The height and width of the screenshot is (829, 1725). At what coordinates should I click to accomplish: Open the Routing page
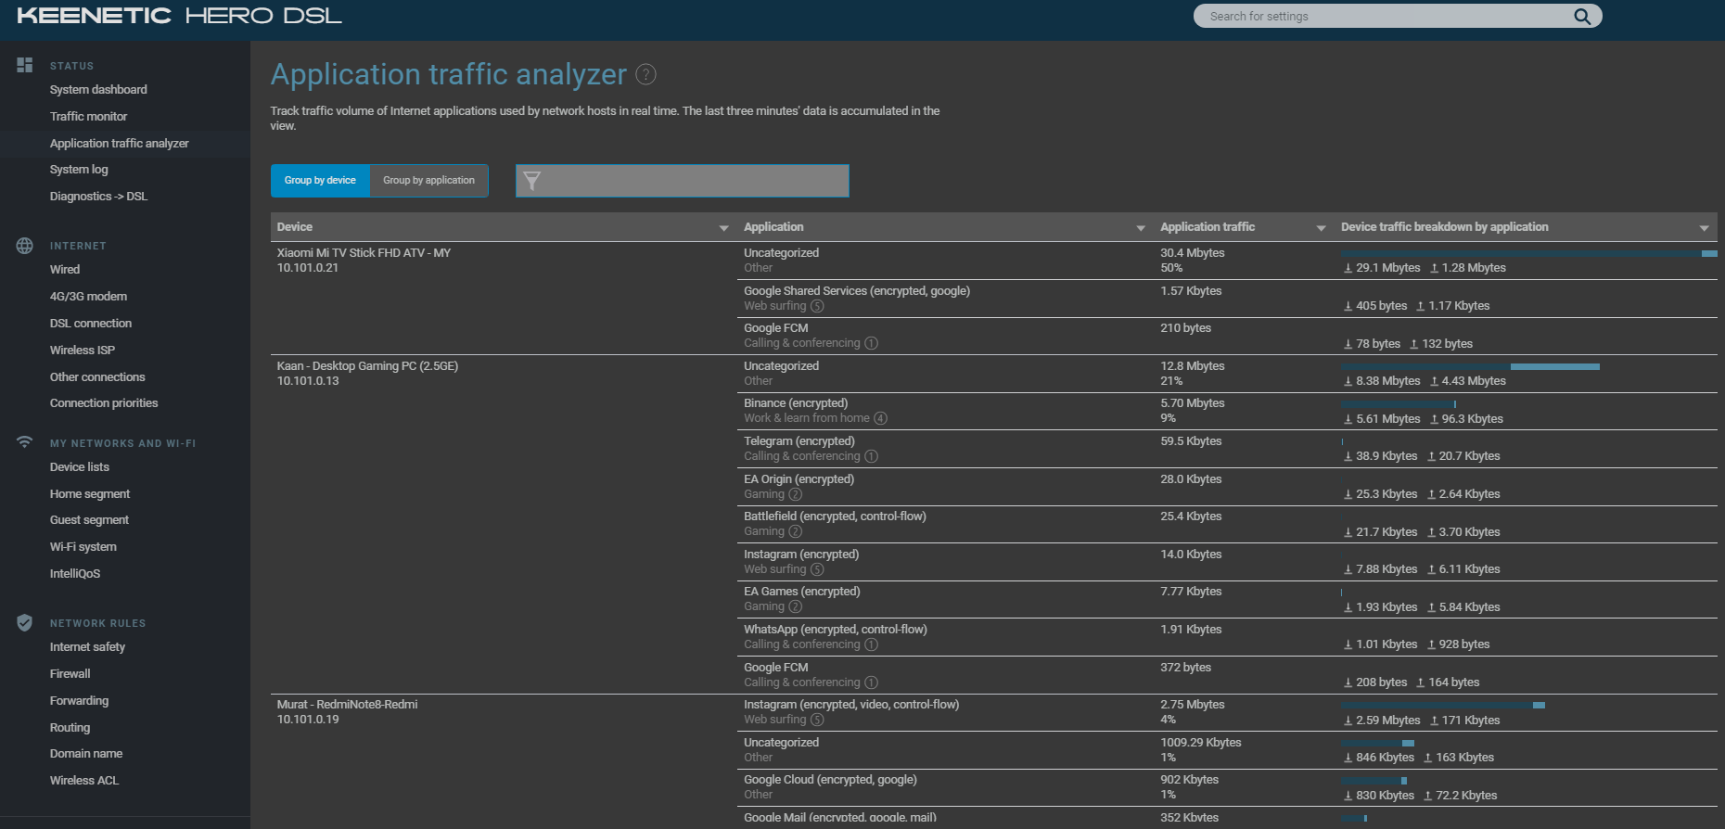click(x=70, y=728)
